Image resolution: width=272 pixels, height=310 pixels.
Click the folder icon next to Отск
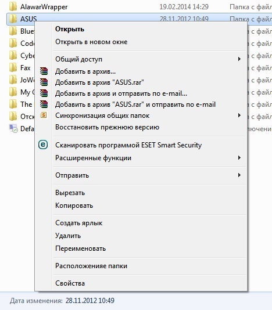(13, 117)
